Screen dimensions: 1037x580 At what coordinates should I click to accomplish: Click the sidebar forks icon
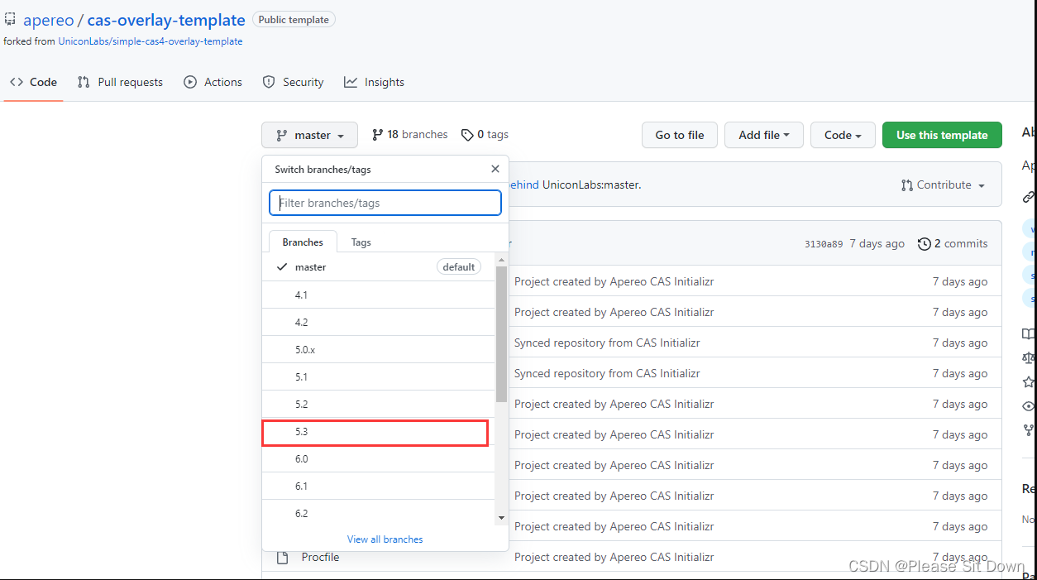click(1029, 430)
